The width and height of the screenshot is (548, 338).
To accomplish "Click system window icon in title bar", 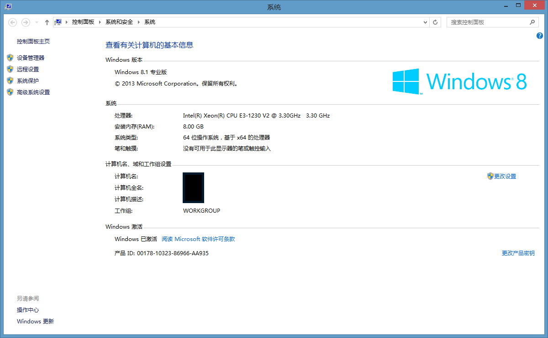I will (x=8, y=6).
